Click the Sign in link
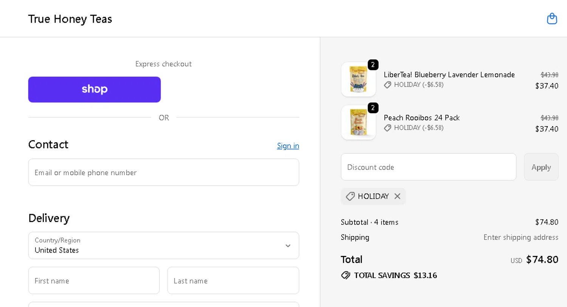Viewport: 567px width, 307px height. [288, 146]
